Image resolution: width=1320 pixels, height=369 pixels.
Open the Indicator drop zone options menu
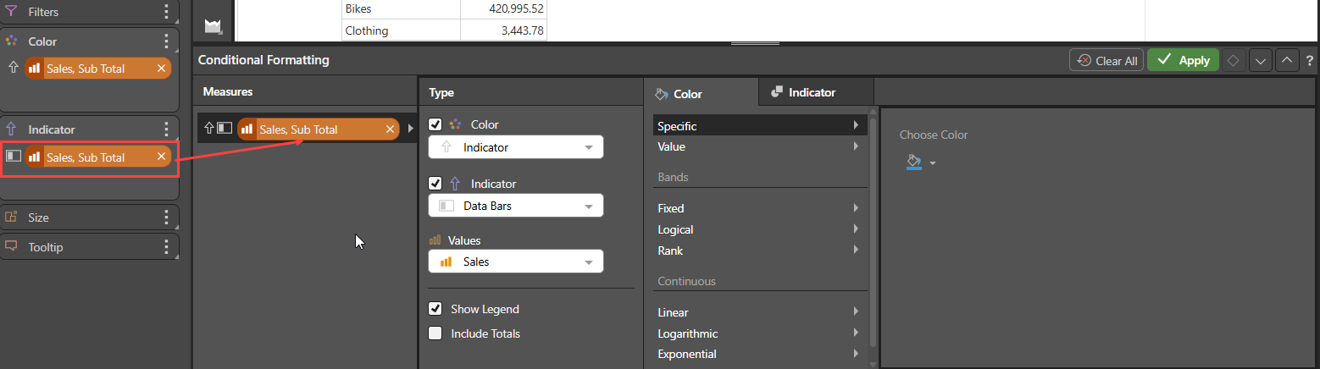click(166, 129)
